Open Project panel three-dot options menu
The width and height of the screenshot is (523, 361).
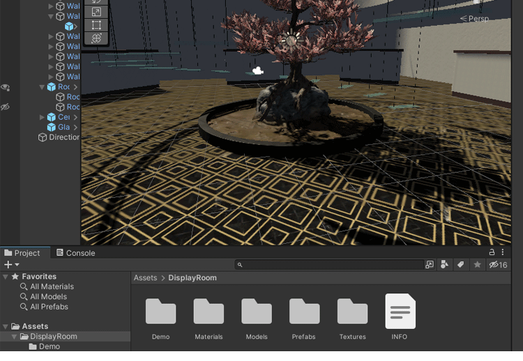coord(503,252)
